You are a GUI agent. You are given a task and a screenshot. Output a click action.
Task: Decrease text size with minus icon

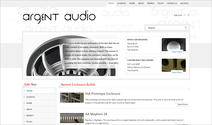(x=185, y=15)
